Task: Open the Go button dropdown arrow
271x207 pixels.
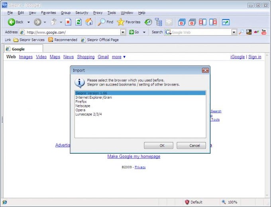Action: coord(144,32)
